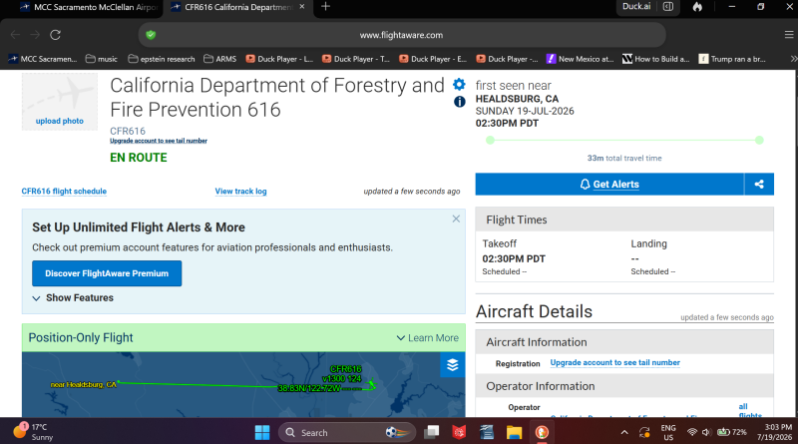Click the flight track map
Viewport: 798px width, 444px height.
243,385
